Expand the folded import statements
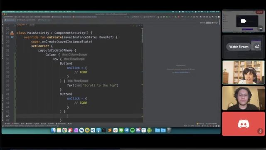 [x=32, y=25]
